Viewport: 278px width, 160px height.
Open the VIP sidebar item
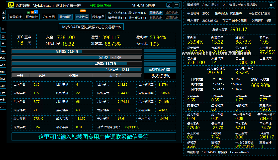pos(3,107)
